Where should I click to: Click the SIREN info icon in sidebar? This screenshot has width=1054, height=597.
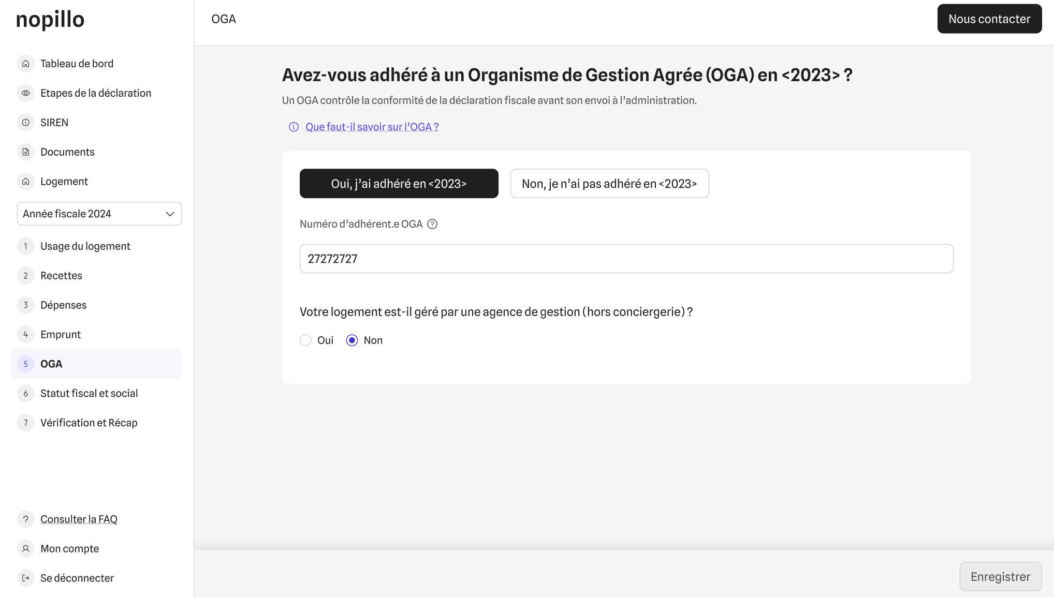click(26, 123)
